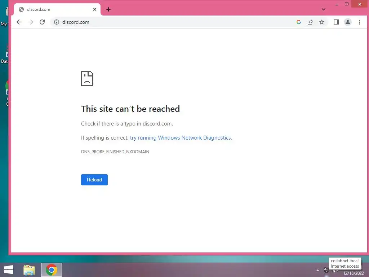Click the Chrome taskbar icon
This screenshot has width=369, height=277.
click(52, 270)
